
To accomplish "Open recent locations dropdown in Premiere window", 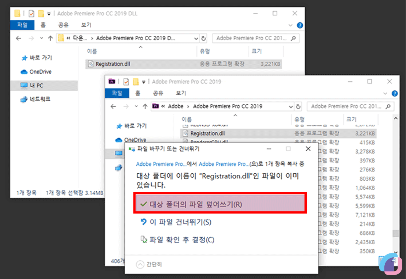I will tap(136, 106).
